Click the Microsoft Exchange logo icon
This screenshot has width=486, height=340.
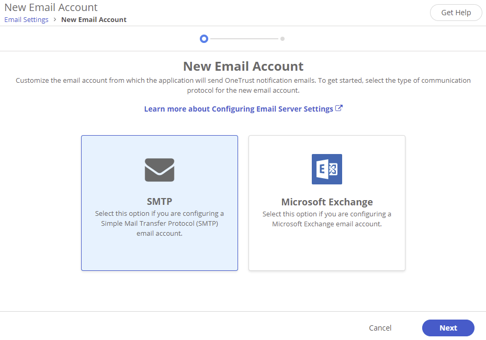(326, 169)
